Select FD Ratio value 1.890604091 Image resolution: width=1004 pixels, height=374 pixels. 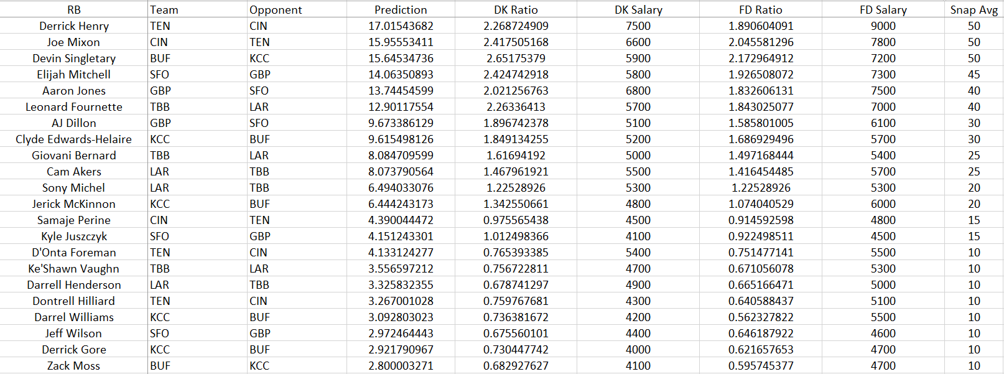click(x=761, y=26)
